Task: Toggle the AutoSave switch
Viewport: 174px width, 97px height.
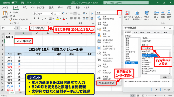Action: tap(15, 3)
